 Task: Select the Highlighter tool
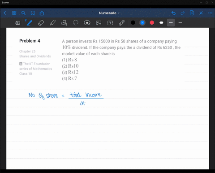coord(52,23)
